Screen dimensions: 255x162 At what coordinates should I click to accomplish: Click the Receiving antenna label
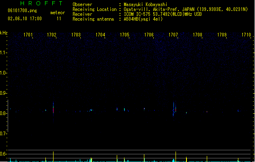[x=93, y=19]
